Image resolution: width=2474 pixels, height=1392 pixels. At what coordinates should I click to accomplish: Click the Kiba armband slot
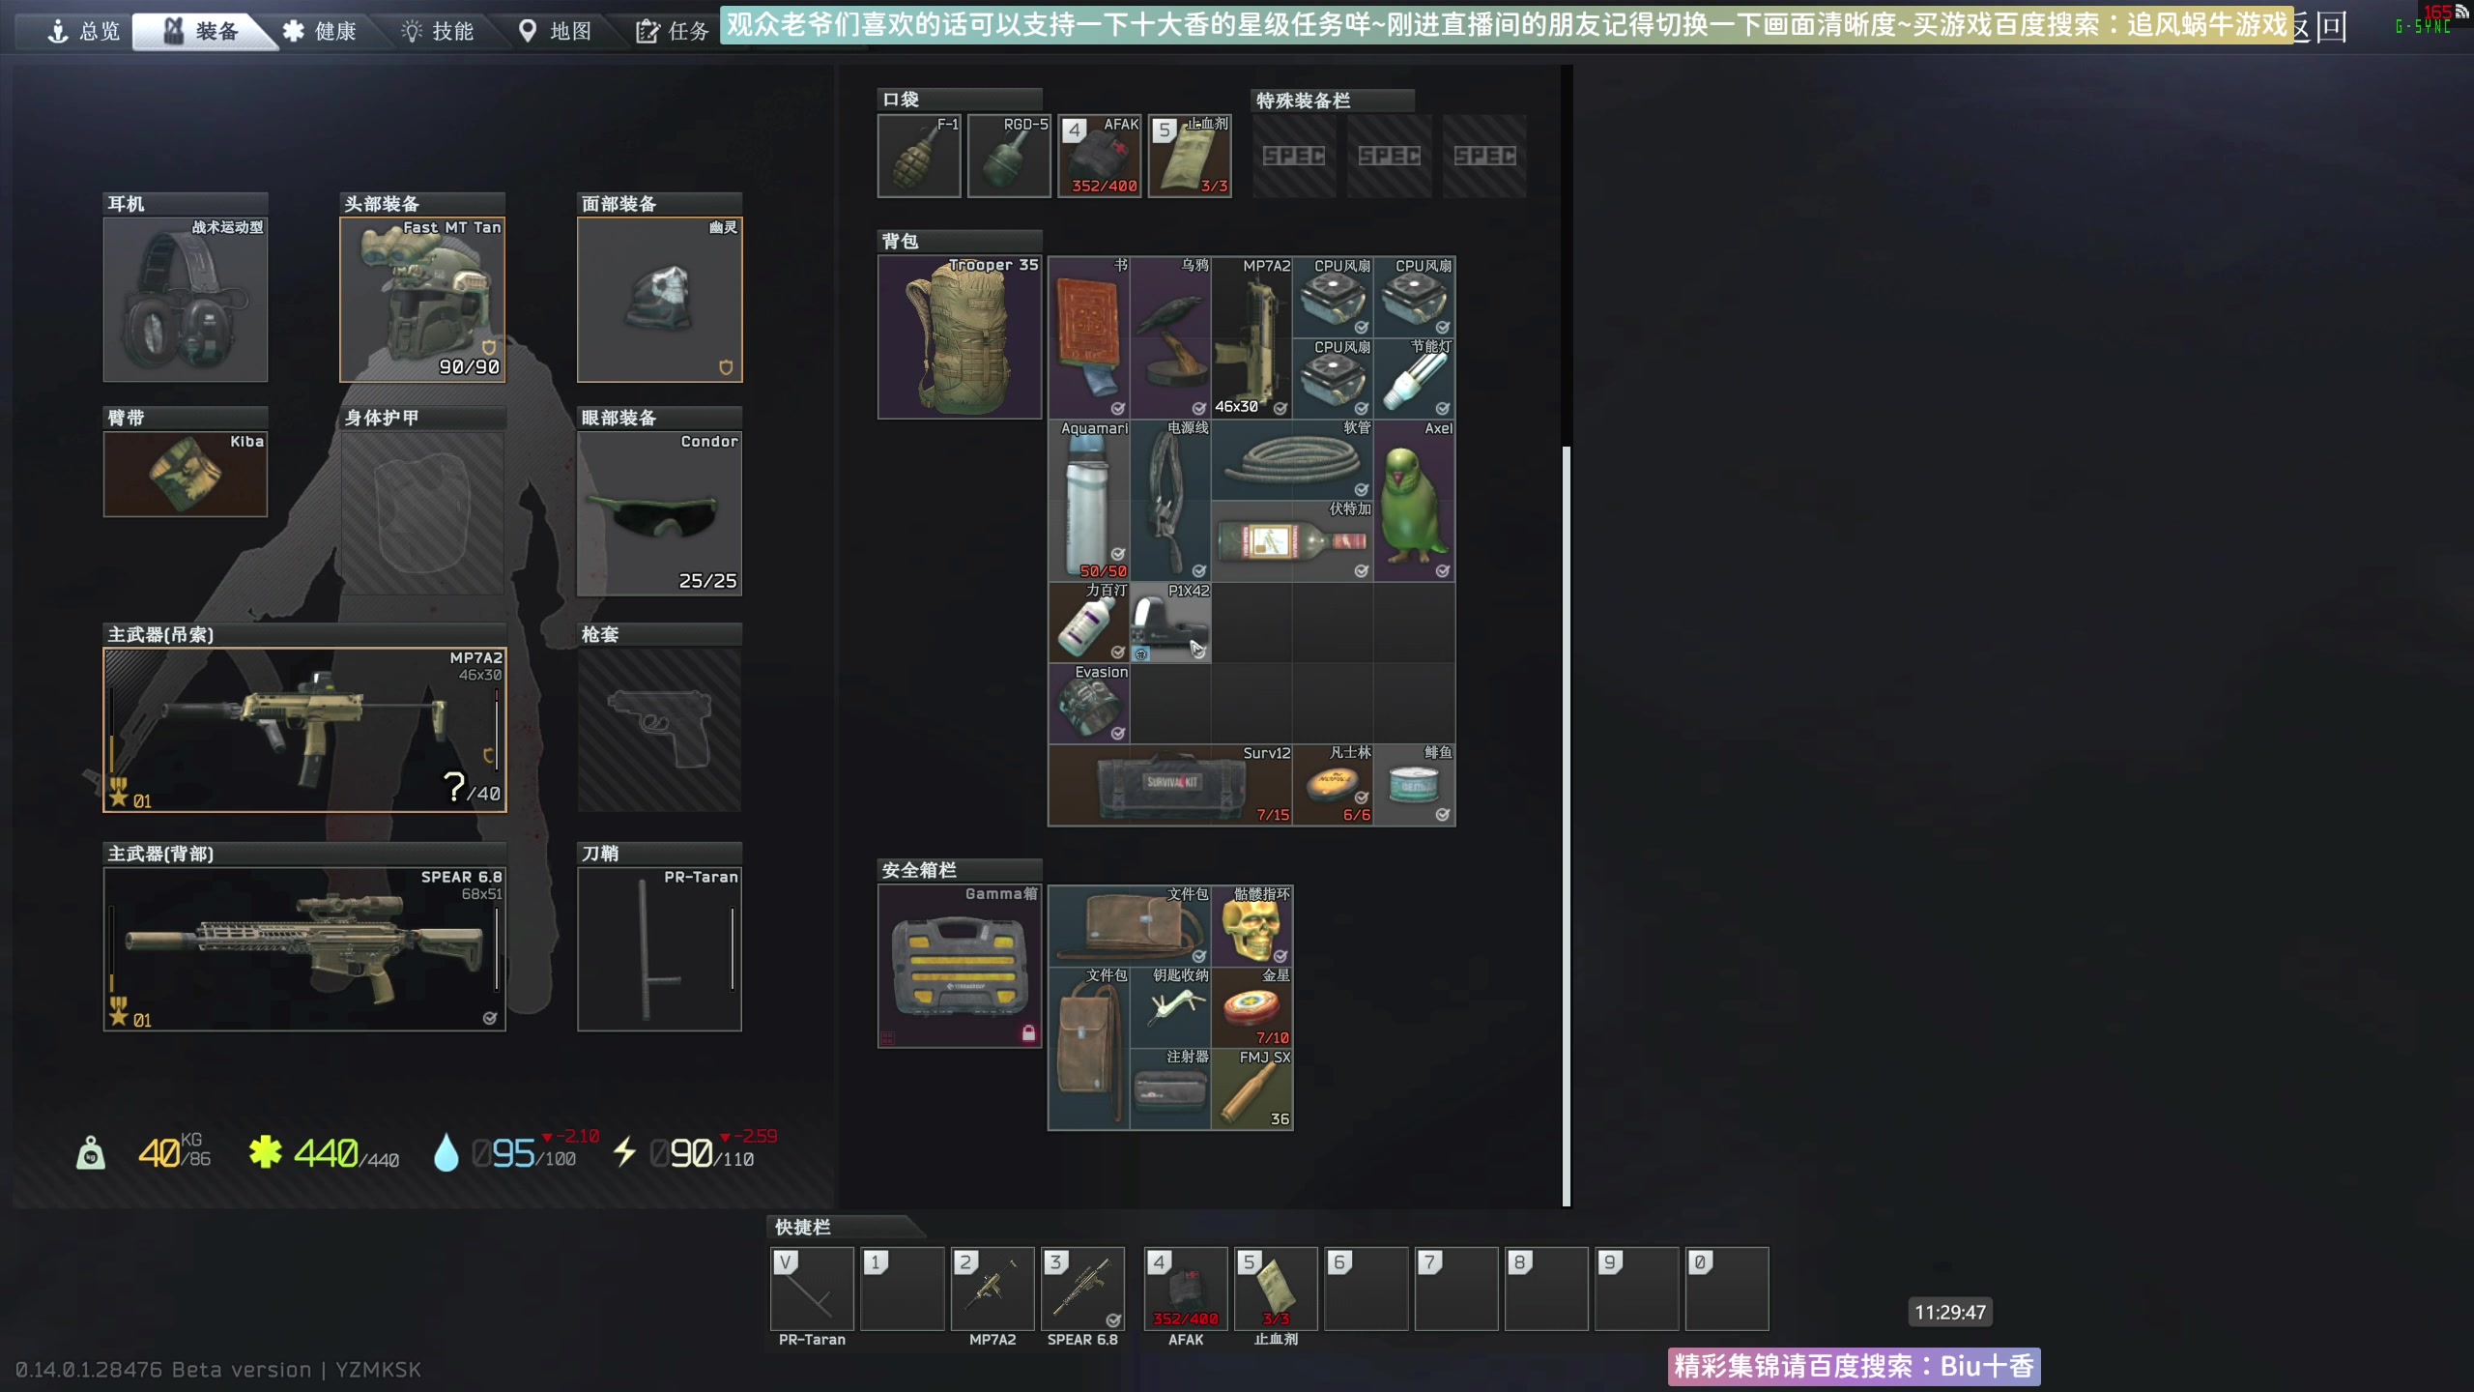tap(186, 474)
